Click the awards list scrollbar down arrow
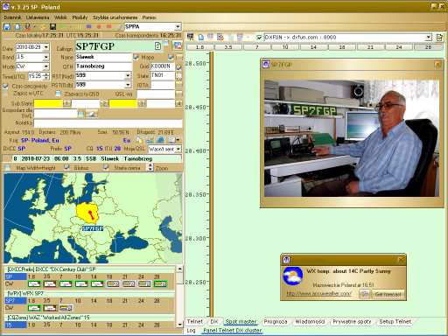The height and width of the screenshot is (336, 448). pyautogui.click(x=179, y=325)
